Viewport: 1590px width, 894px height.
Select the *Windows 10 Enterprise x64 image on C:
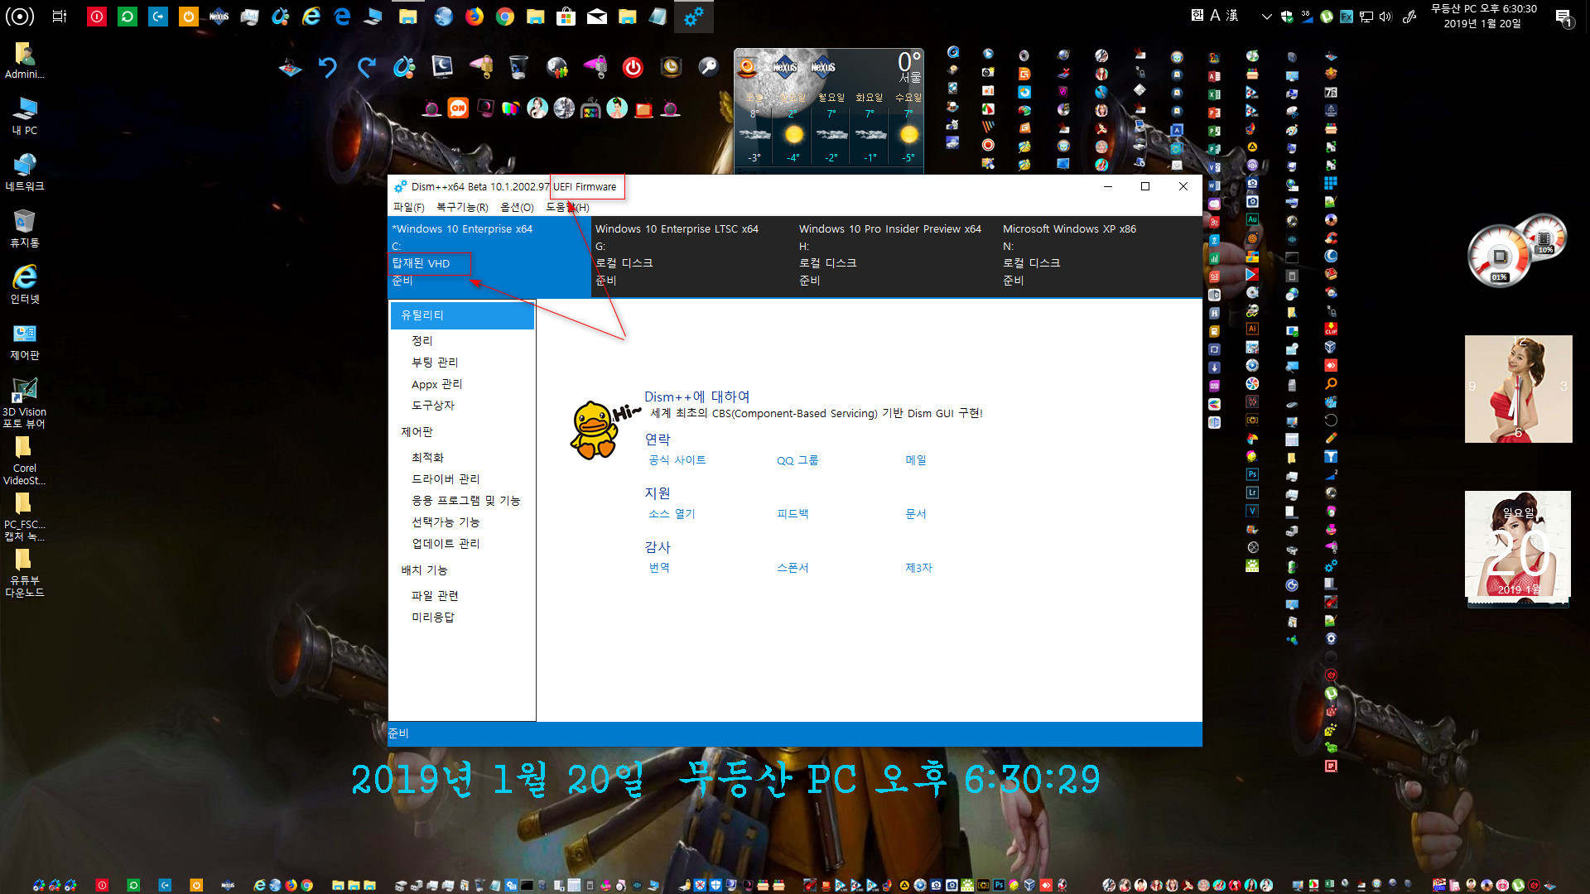tap(490, 255)
